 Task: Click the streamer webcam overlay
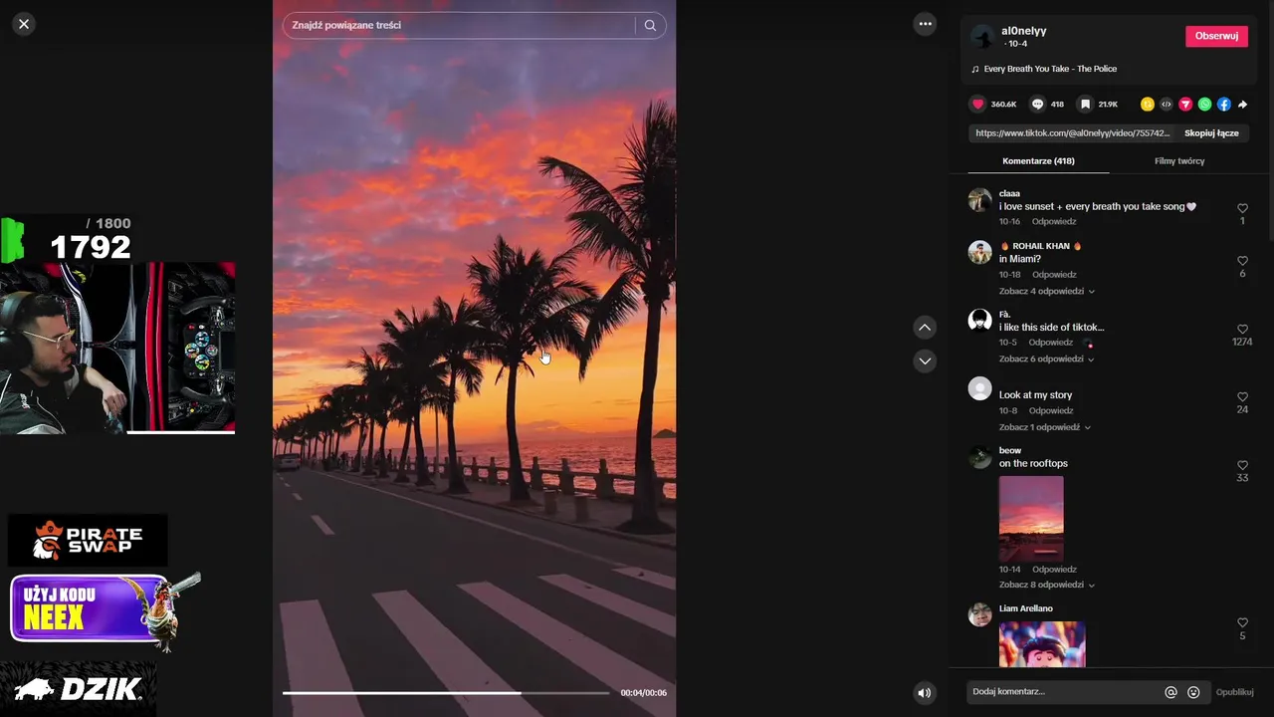[x=117, y=348]
